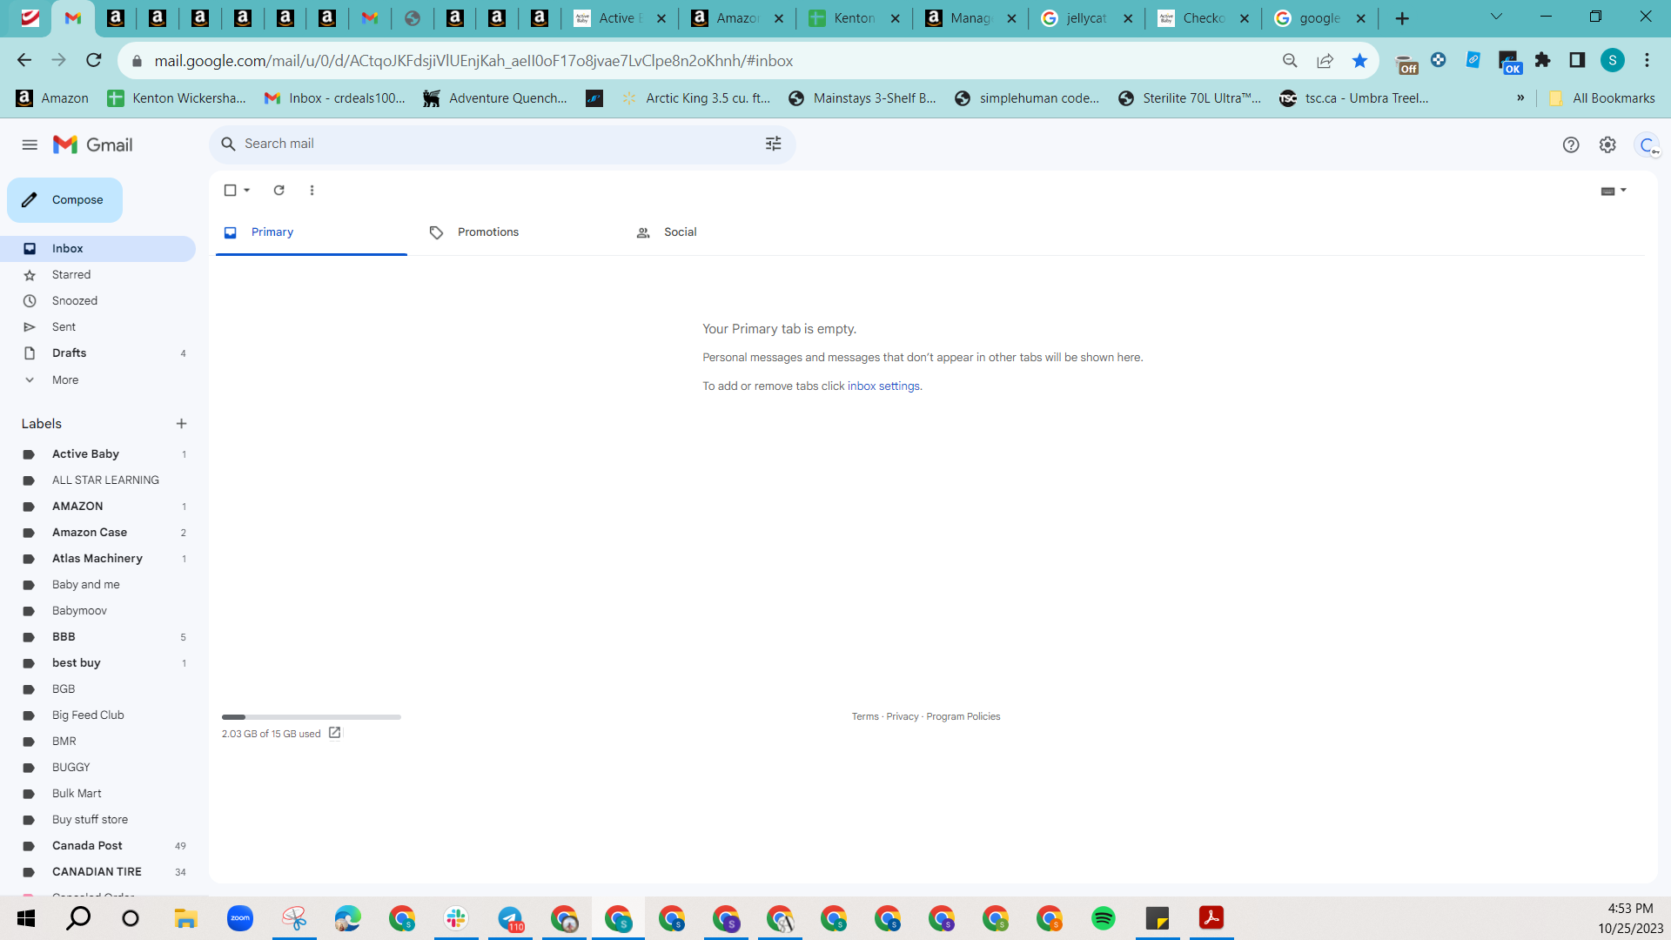Screen dimensions: 1671x940
Task: Click the storage usage progress bar
Action: tap(312, 717)
